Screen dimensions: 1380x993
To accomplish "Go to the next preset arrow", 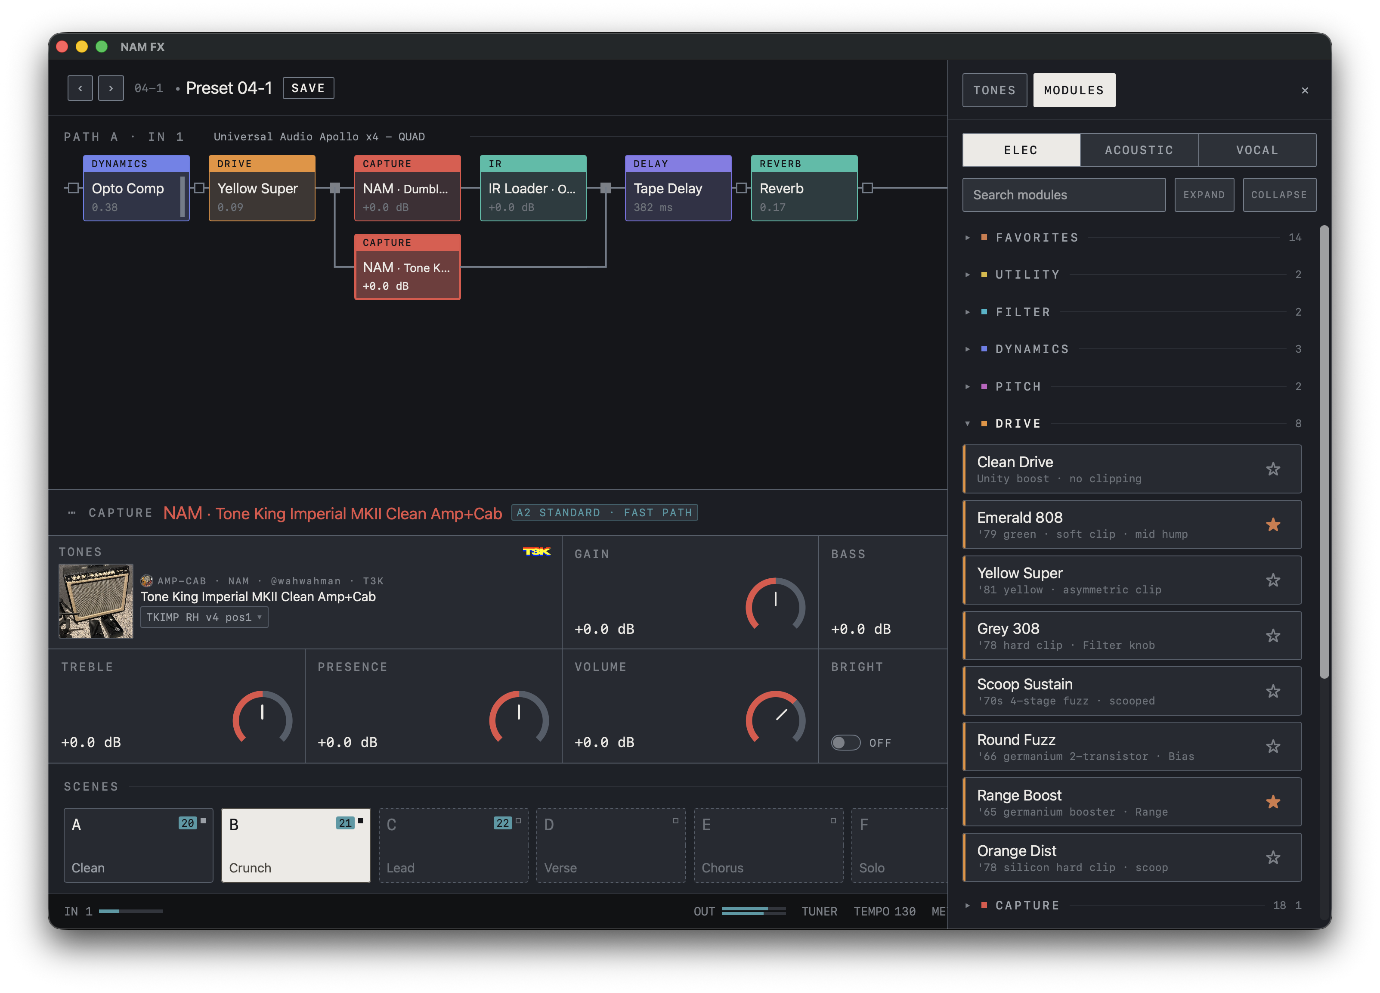I will [x=111, y=88].
